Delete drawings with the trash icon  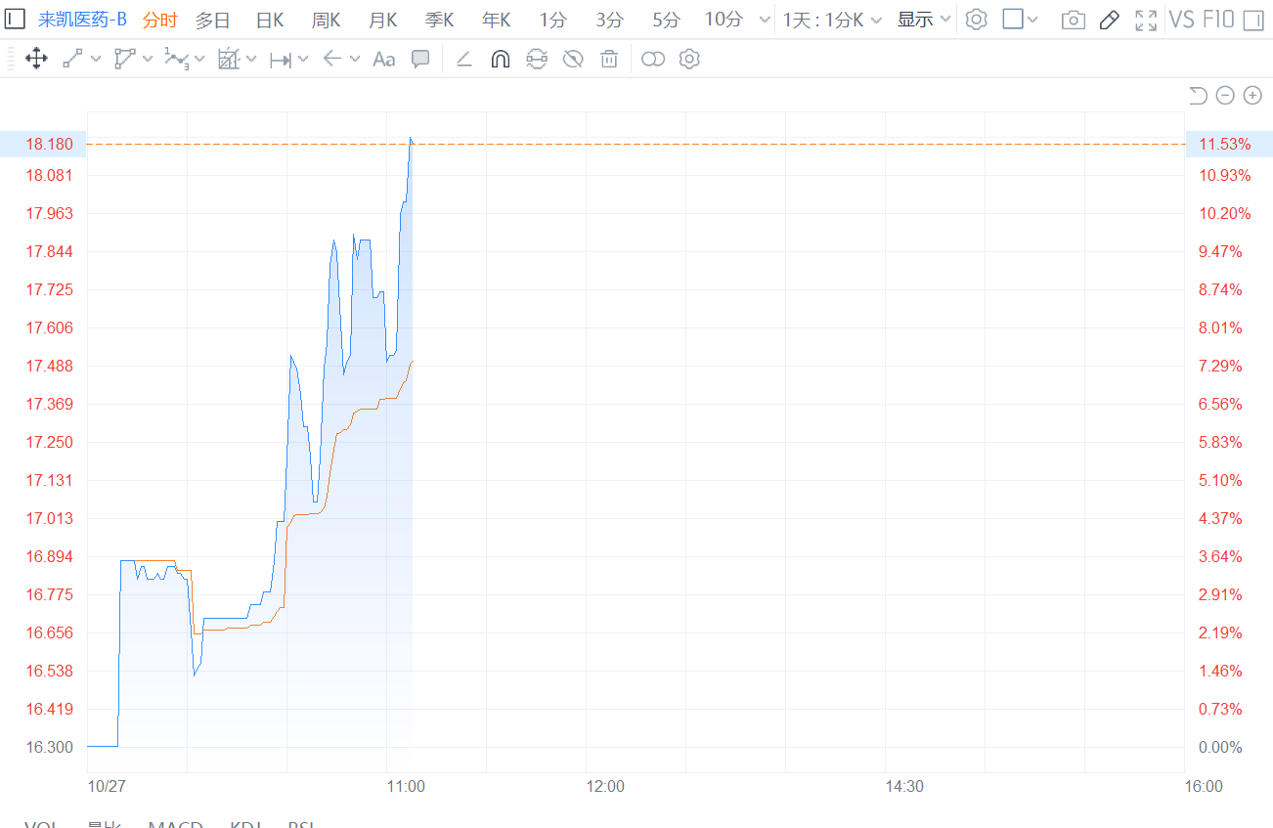point(609,60)
